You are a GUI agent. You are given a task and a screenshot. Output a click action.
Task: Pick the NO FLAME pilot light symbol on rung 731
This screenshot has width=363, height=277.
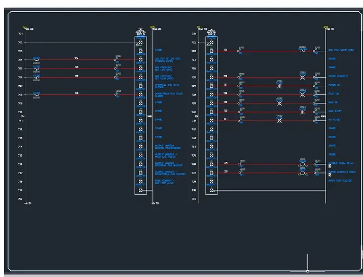tap(279, 121)
